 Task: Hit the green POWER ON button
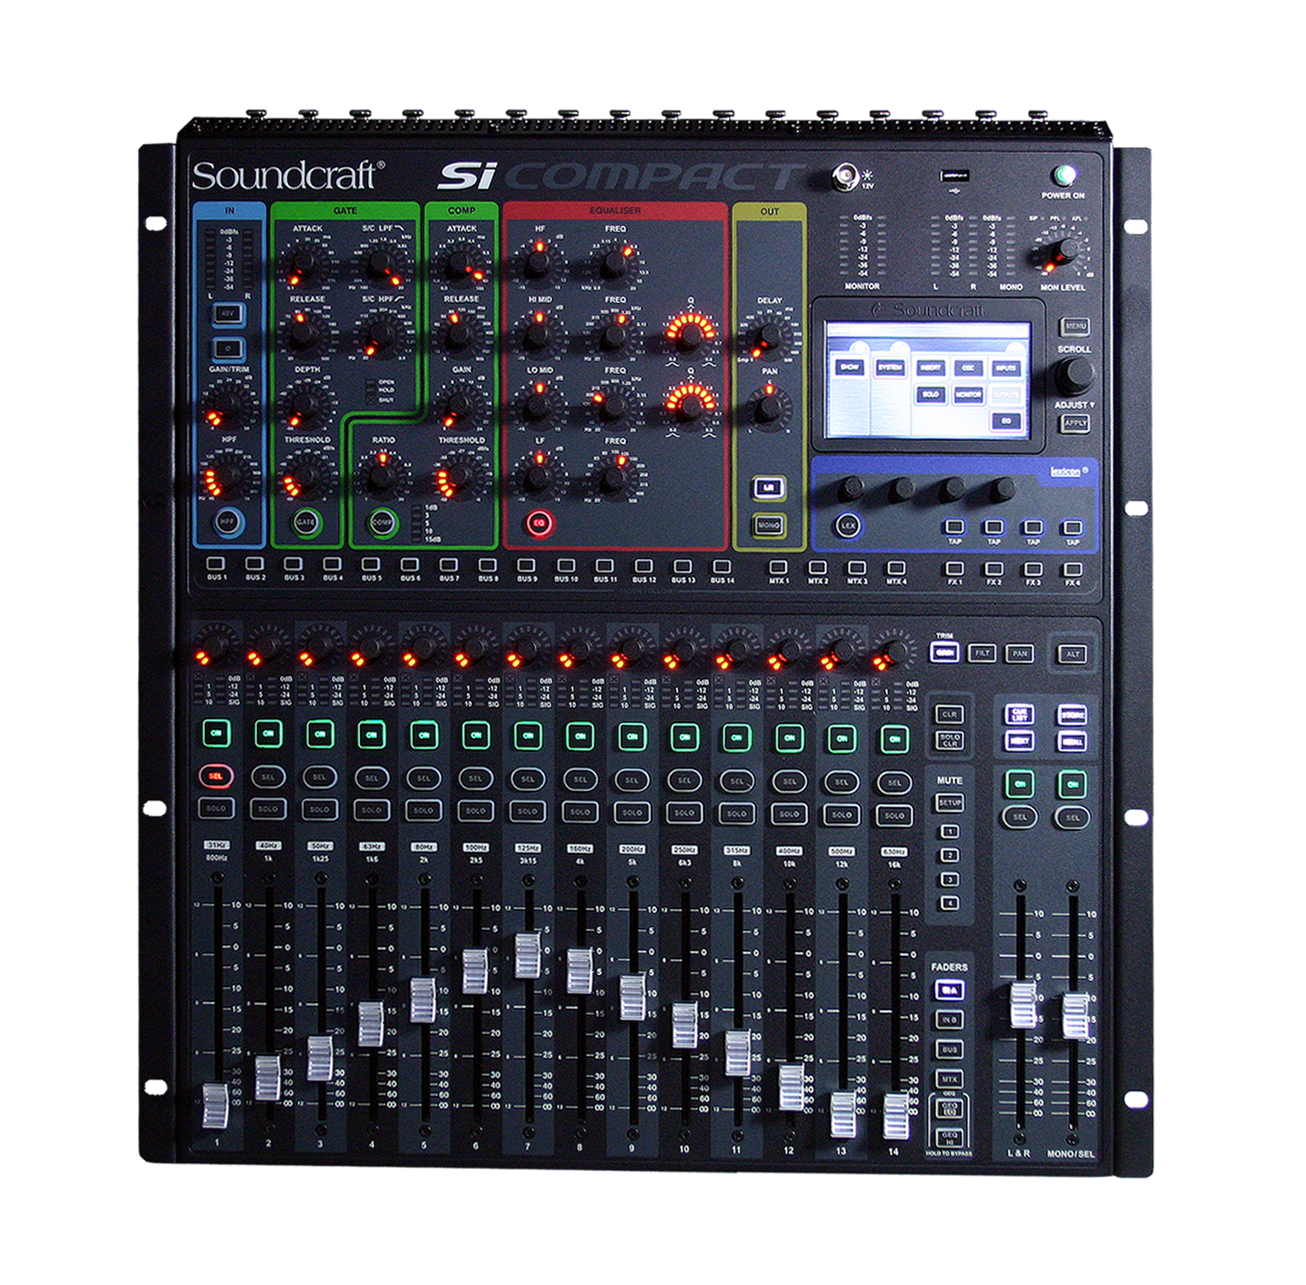[1064, 177]
